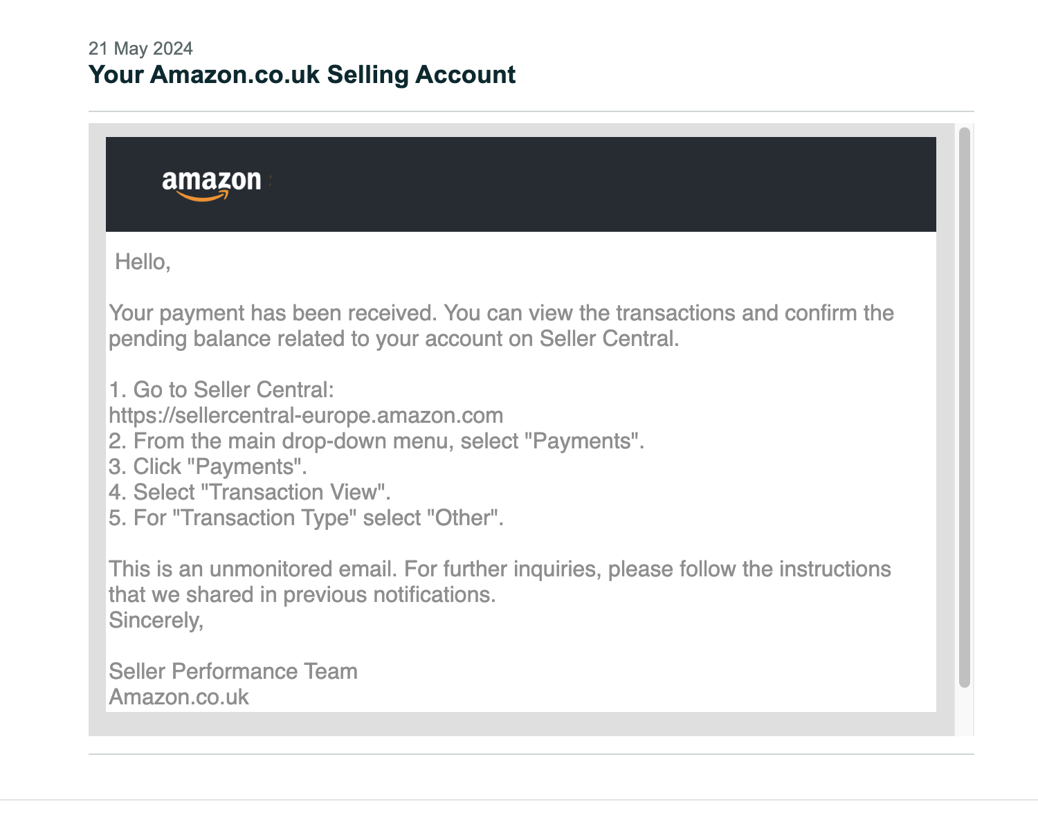Click 'Your payment has been received' sentence

point(273,313)
